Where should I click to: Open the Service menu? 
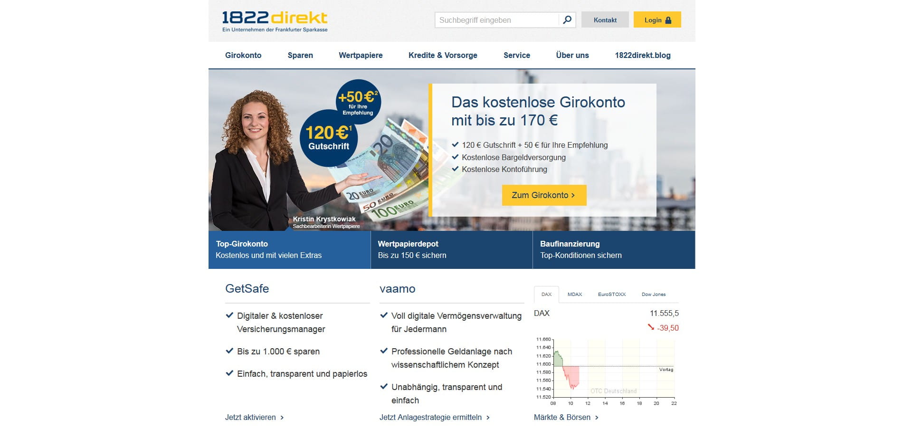517,55
